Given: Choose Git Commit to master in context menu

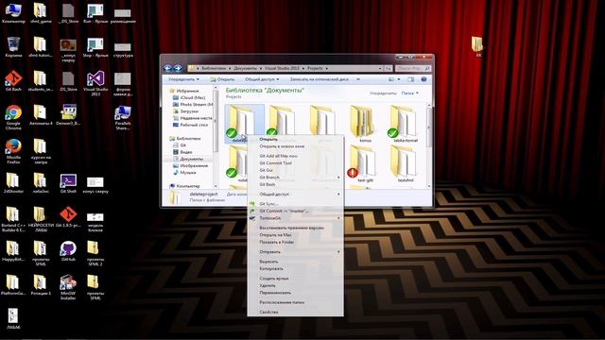Looking at the screenshot, I should pos(295,211).
